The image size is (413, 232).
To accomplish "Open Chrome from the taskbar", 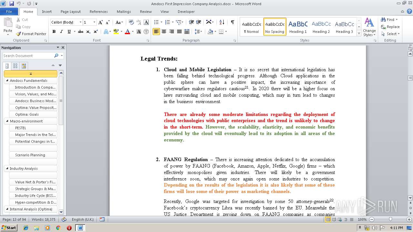I will tap(58, 228).
